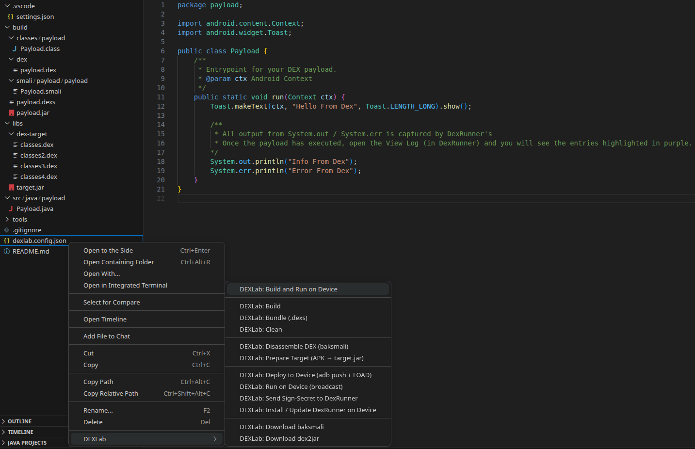
Task: Click Copy Path menu entry
Action: [146, 382]
